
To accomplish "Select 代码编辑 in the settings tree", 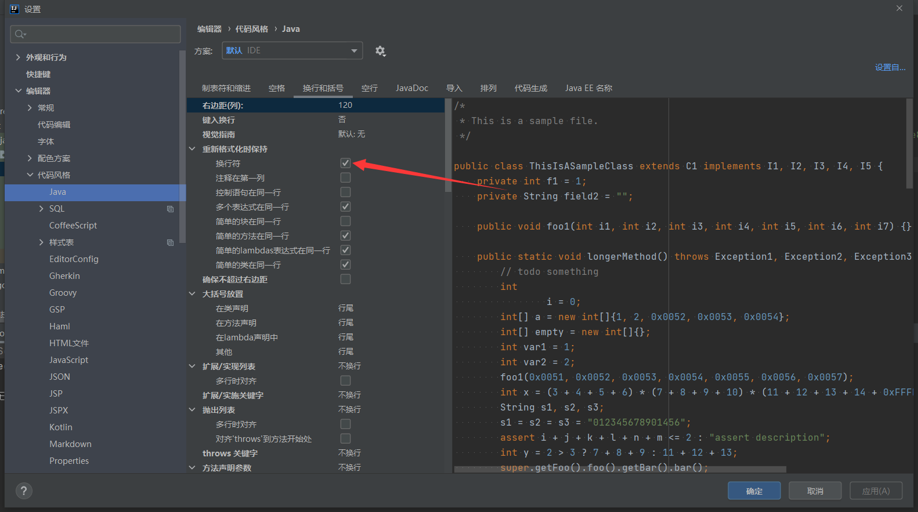I will point(54,125).
